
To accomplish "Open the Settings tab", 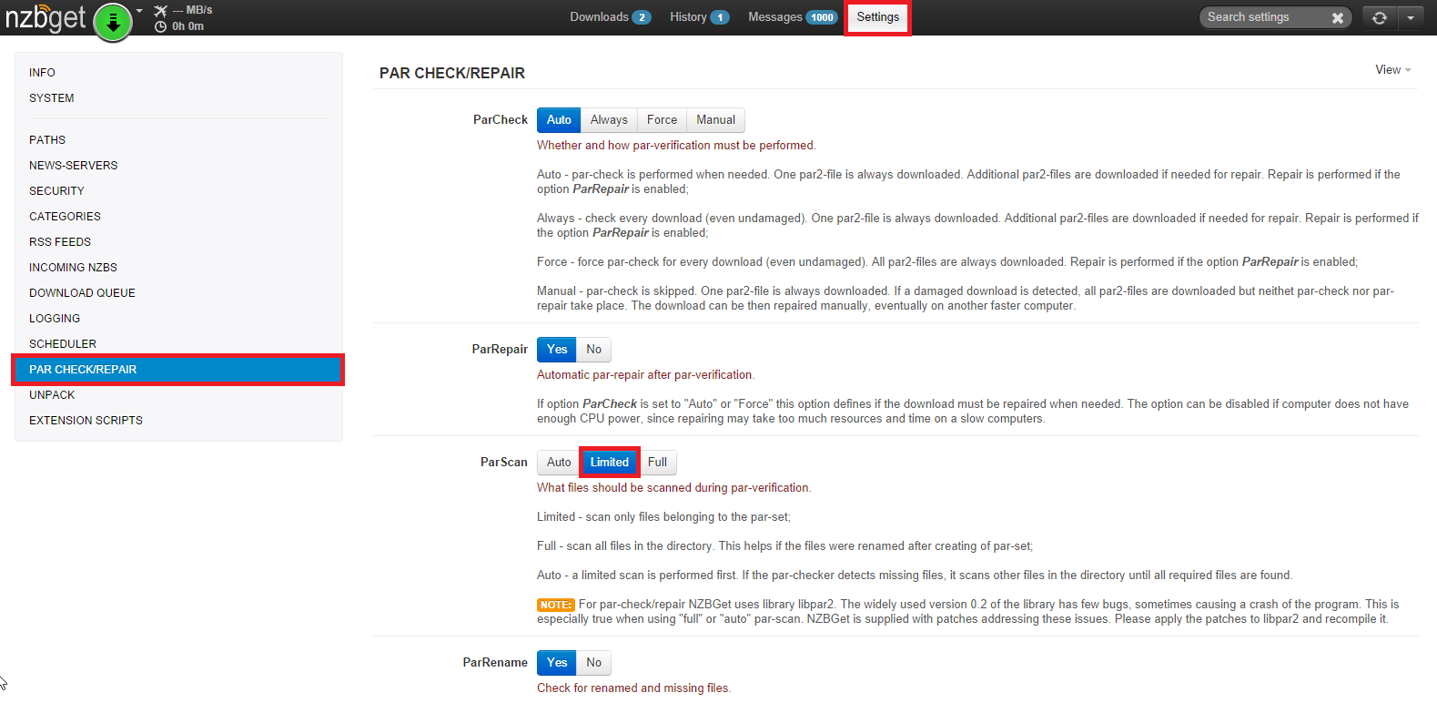I will coord(877,17).
